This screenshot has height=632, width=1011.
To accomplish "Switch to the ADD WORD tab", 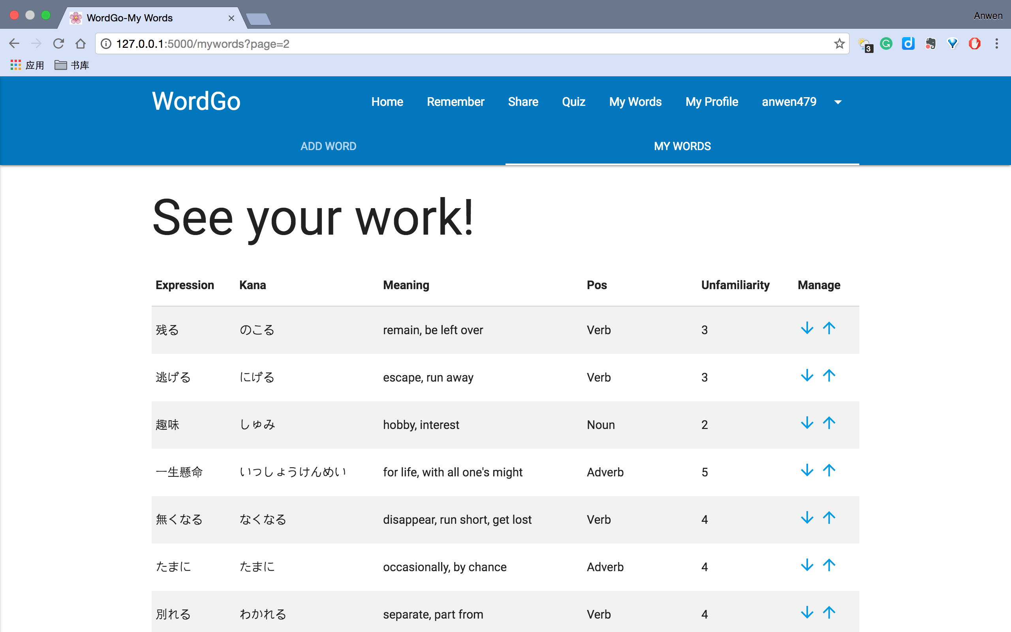I will (328, 146).
